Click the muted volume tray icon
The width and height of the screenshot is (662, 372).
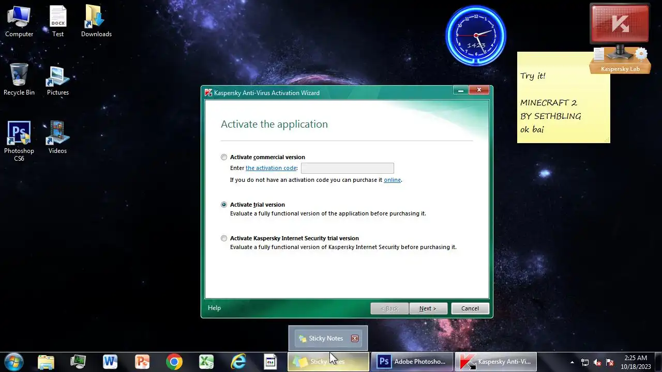pyautogui.click(x=597, y=362)
